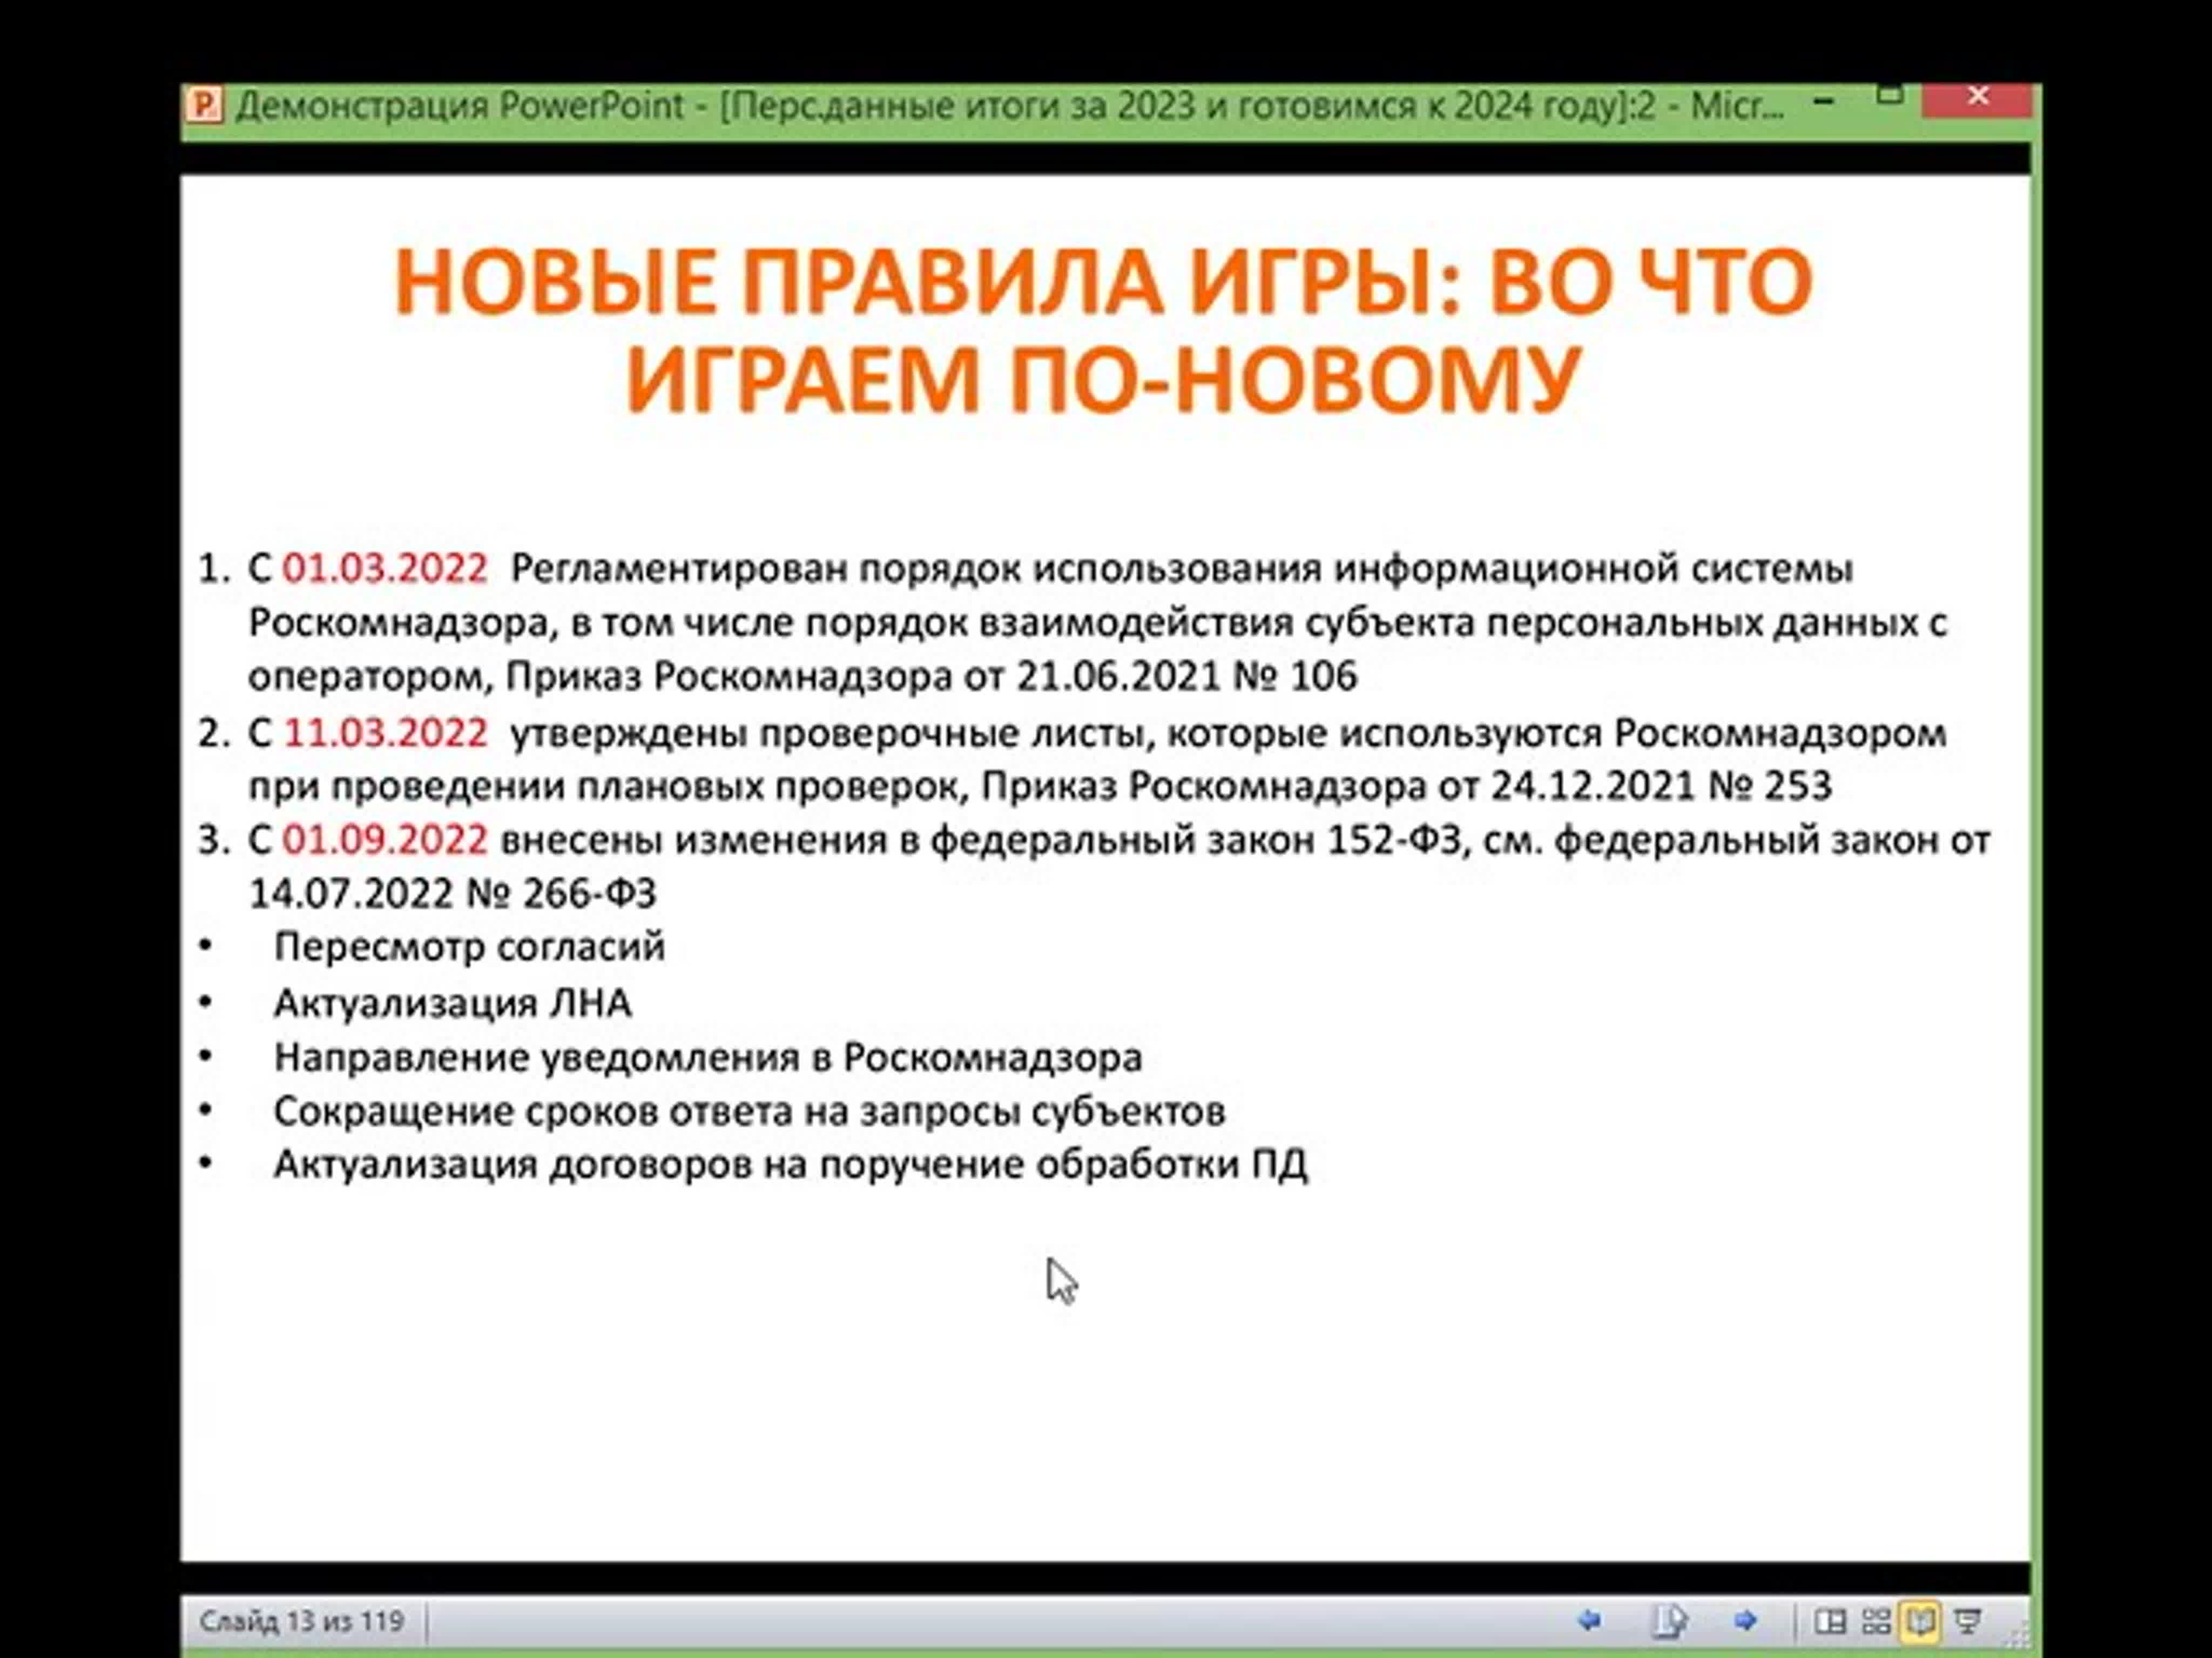Click the "Слайд 13 из 119" status indicator

pos(302,1621)
